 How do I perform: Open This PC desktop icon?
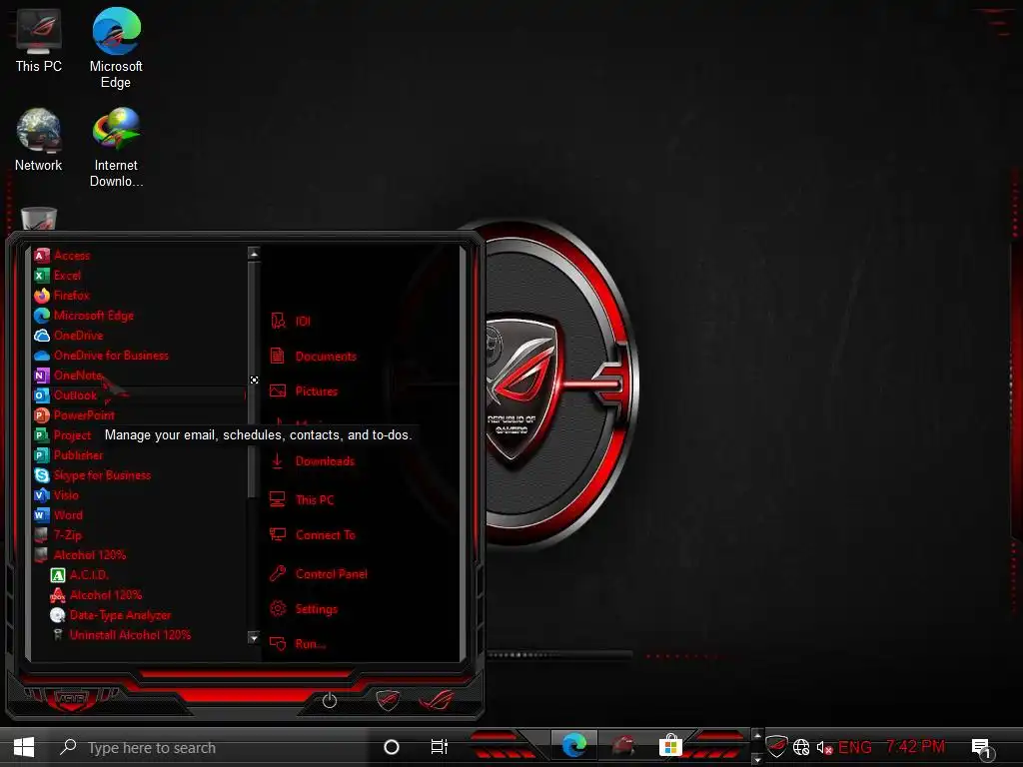[x=39, y=41]
